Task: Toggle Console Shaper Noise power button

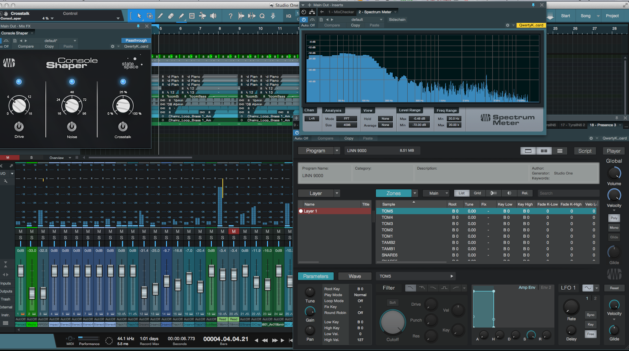Action: [72, 126]
